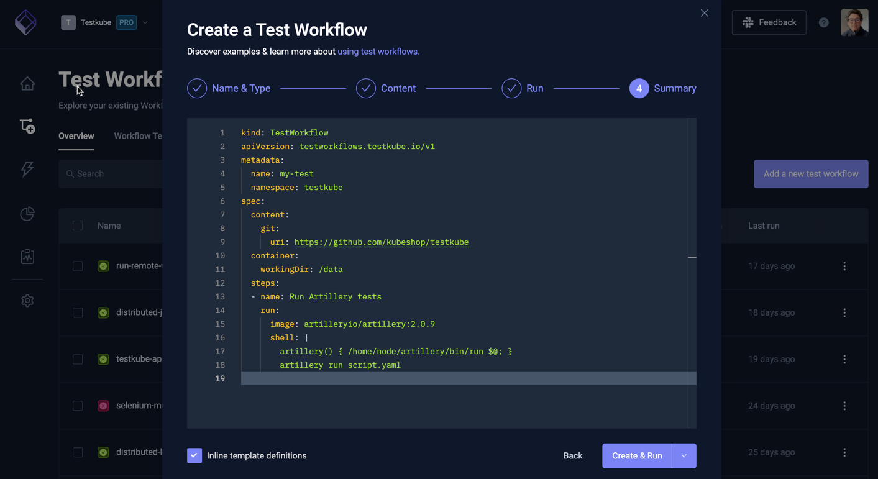
Task: Switch to the Overview tab
Action: [76, 136]
